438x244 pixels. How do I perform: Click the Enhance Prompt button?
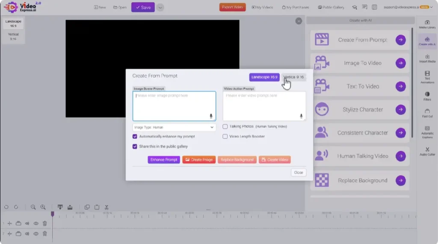(164, 160)
